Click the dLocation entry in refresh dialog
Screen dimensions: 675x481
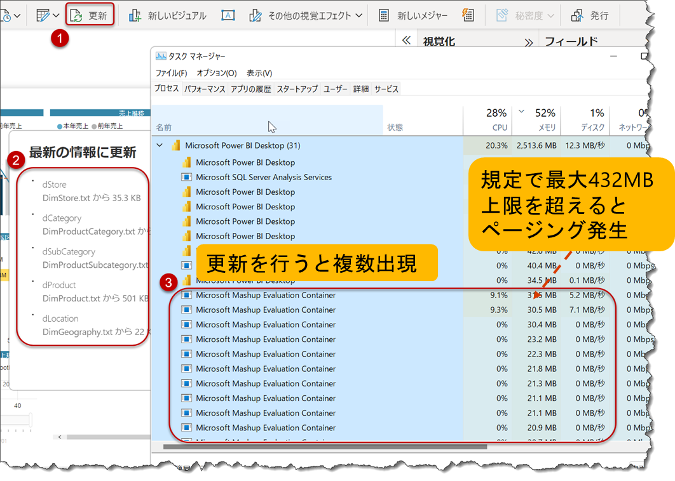(x=60, y=319)
